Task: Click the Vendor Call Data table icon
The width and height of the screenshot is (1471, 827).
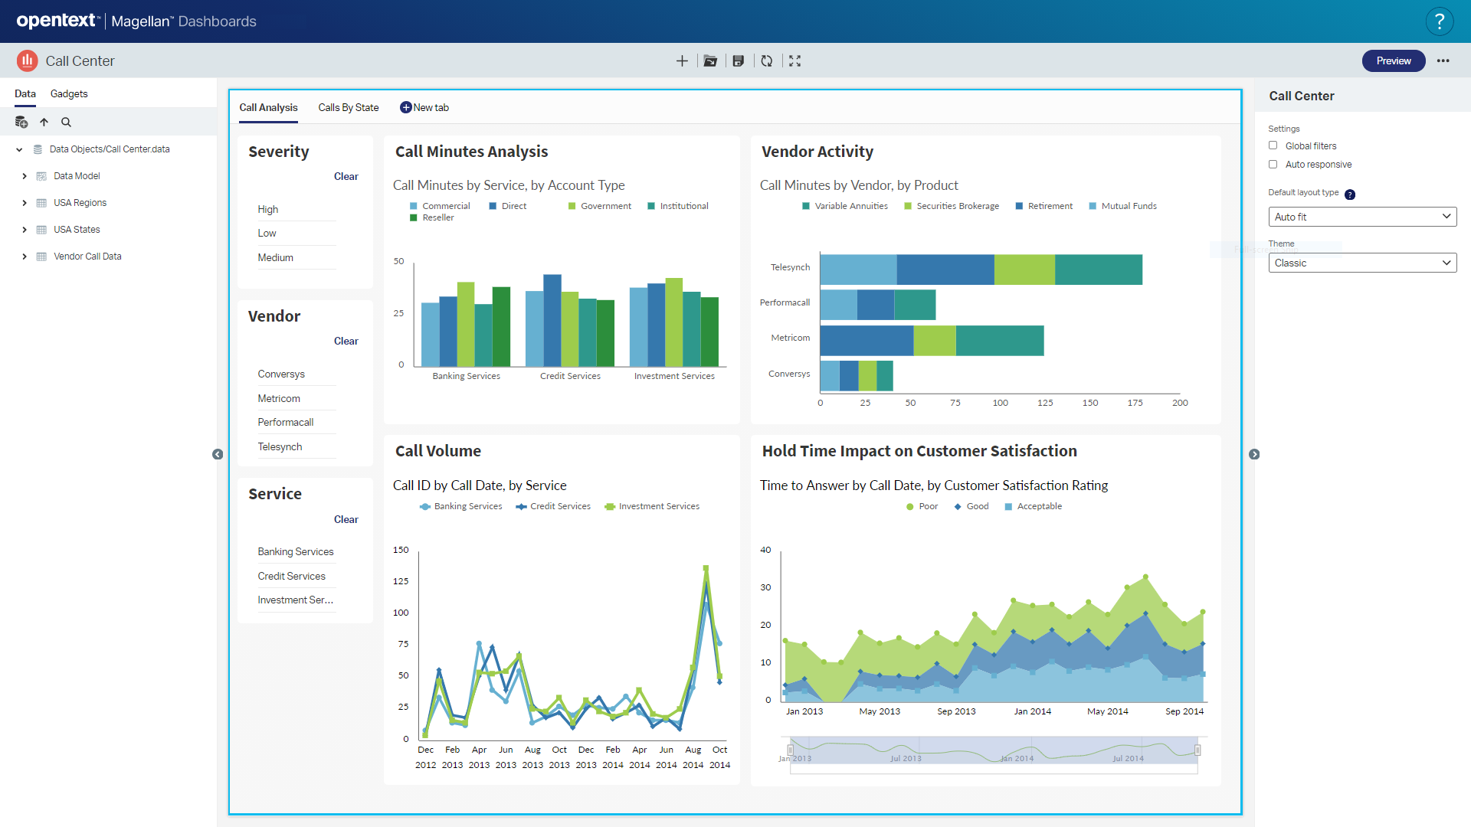Action: click(41, 257)
